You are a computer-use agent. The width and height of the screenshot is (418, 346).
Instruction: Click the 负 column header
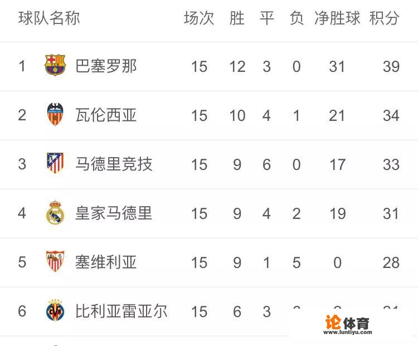(x=297, y=18)
